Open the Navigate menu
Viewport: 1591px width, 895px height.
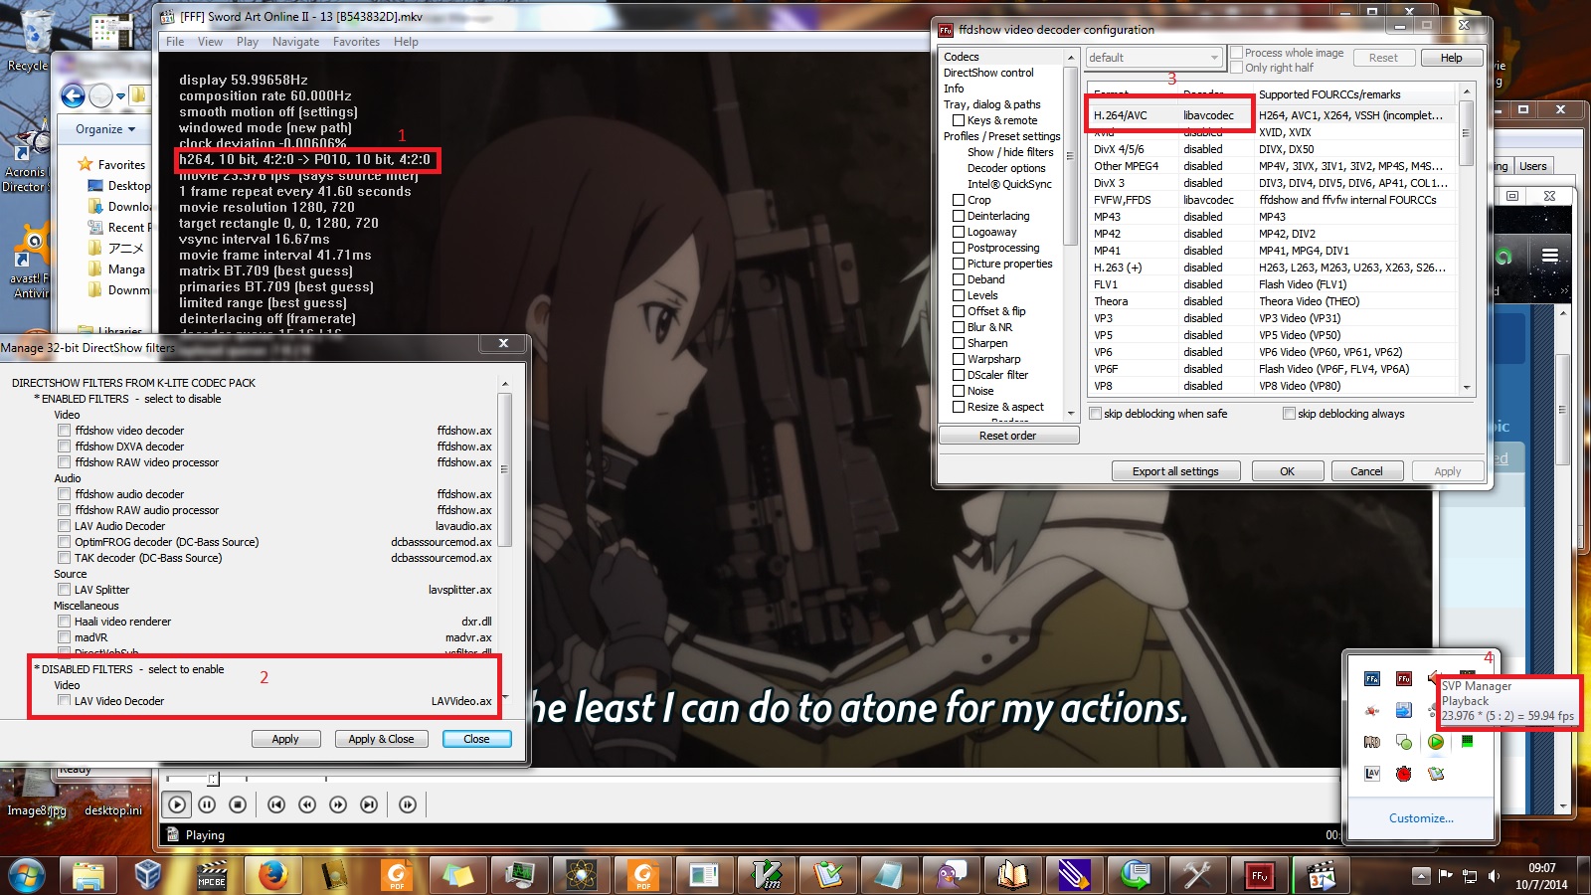(x=295, y=42)
